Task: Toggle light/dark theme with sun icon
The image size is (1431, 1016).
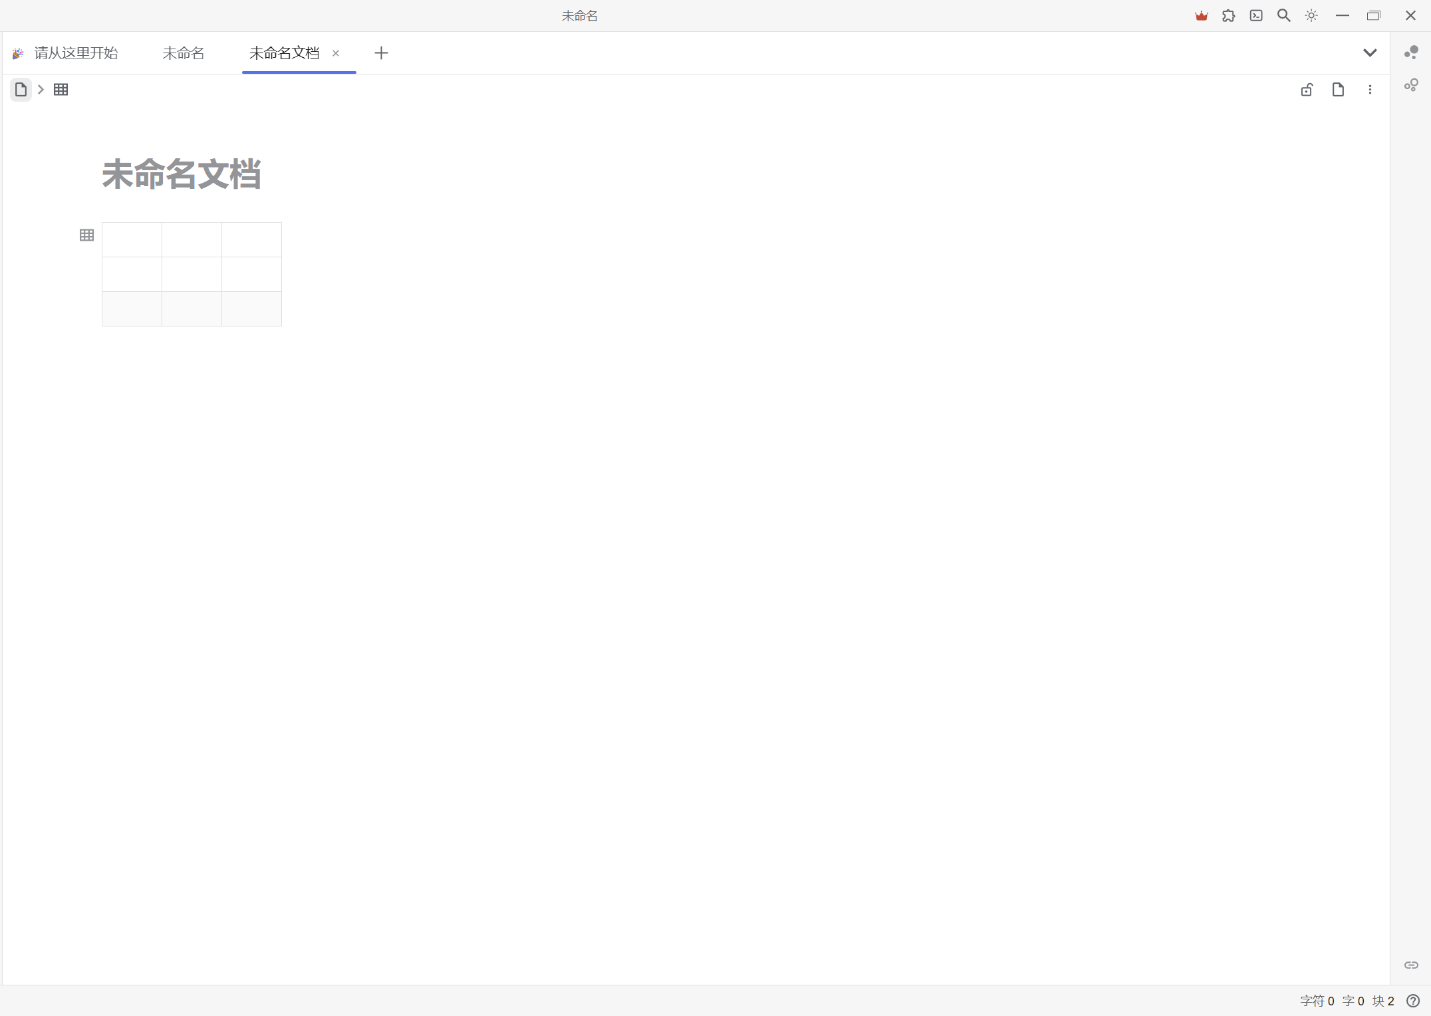Action: (x=1311, y=15)
